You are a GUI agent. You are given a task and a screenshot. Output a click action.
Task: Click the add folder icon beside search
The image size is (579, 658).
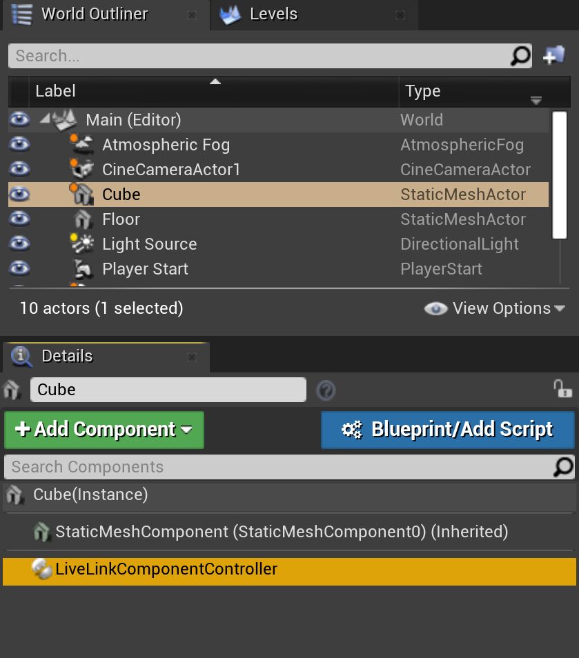tap(554, 56)
